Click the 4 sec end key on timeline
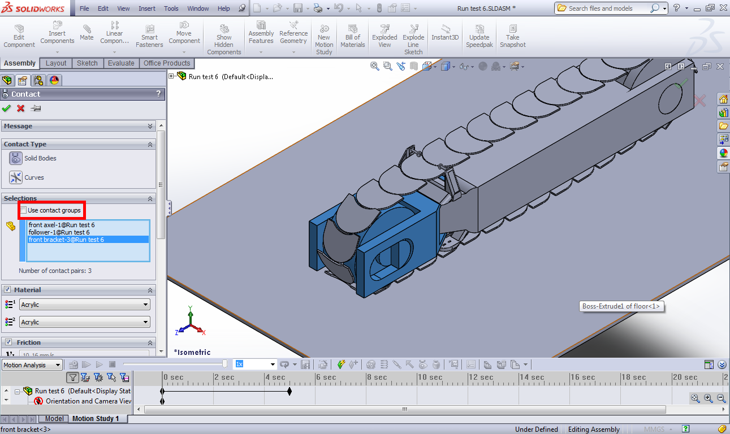730x434 pixels. click(x=290, y=391)
